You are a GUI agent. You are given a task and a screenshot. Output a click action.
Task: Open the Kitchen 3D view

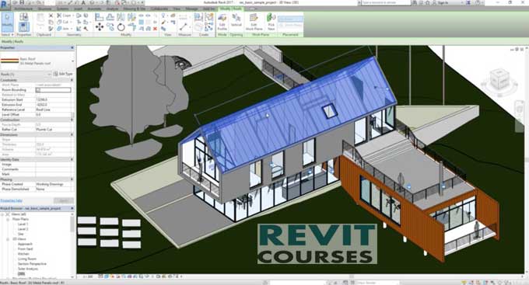point(23,254)
